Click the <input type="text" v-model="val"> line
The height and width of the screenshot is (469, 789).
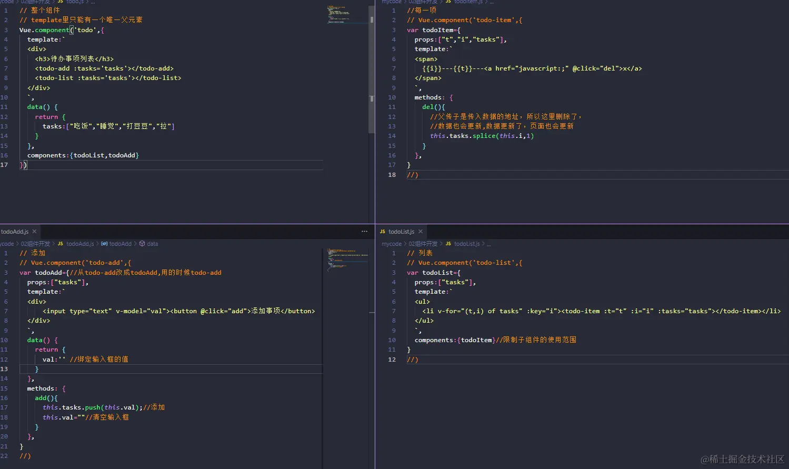click(179, 311)
